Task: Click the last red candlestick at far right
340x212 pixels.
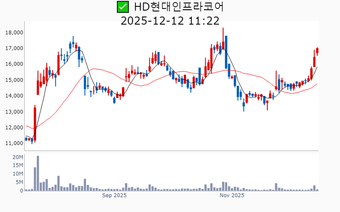Action: (317, 50)
